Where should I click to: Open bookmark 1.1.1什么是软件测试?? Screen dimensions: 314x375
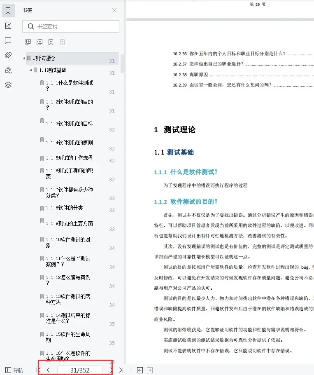point(69,86)
